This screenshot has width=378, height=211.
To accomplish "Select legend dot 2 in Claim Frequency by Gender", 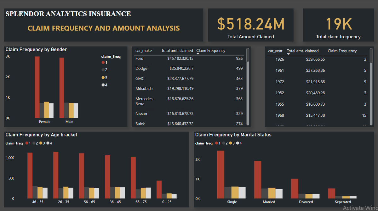I will coord(103,70).
